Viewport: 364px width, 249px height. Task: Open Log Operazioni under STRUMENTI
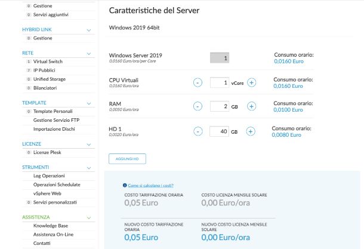[x=49, y=176]
